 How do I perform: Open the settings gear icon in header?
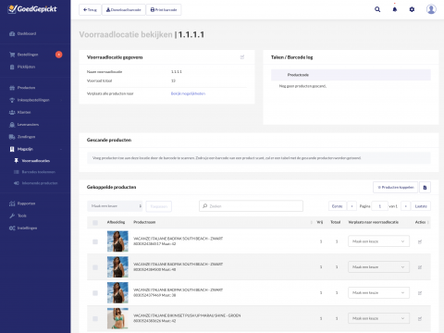pos(412,9)
